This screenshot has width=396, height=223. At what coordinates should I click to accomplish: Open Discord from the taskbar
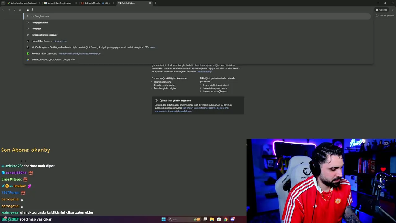232,219
